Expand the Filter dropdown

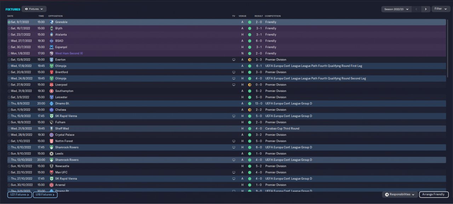coord(441,9)
